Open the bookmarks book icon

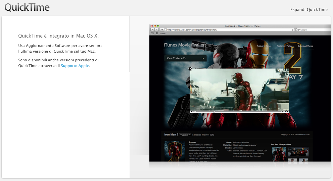(152, 33)
